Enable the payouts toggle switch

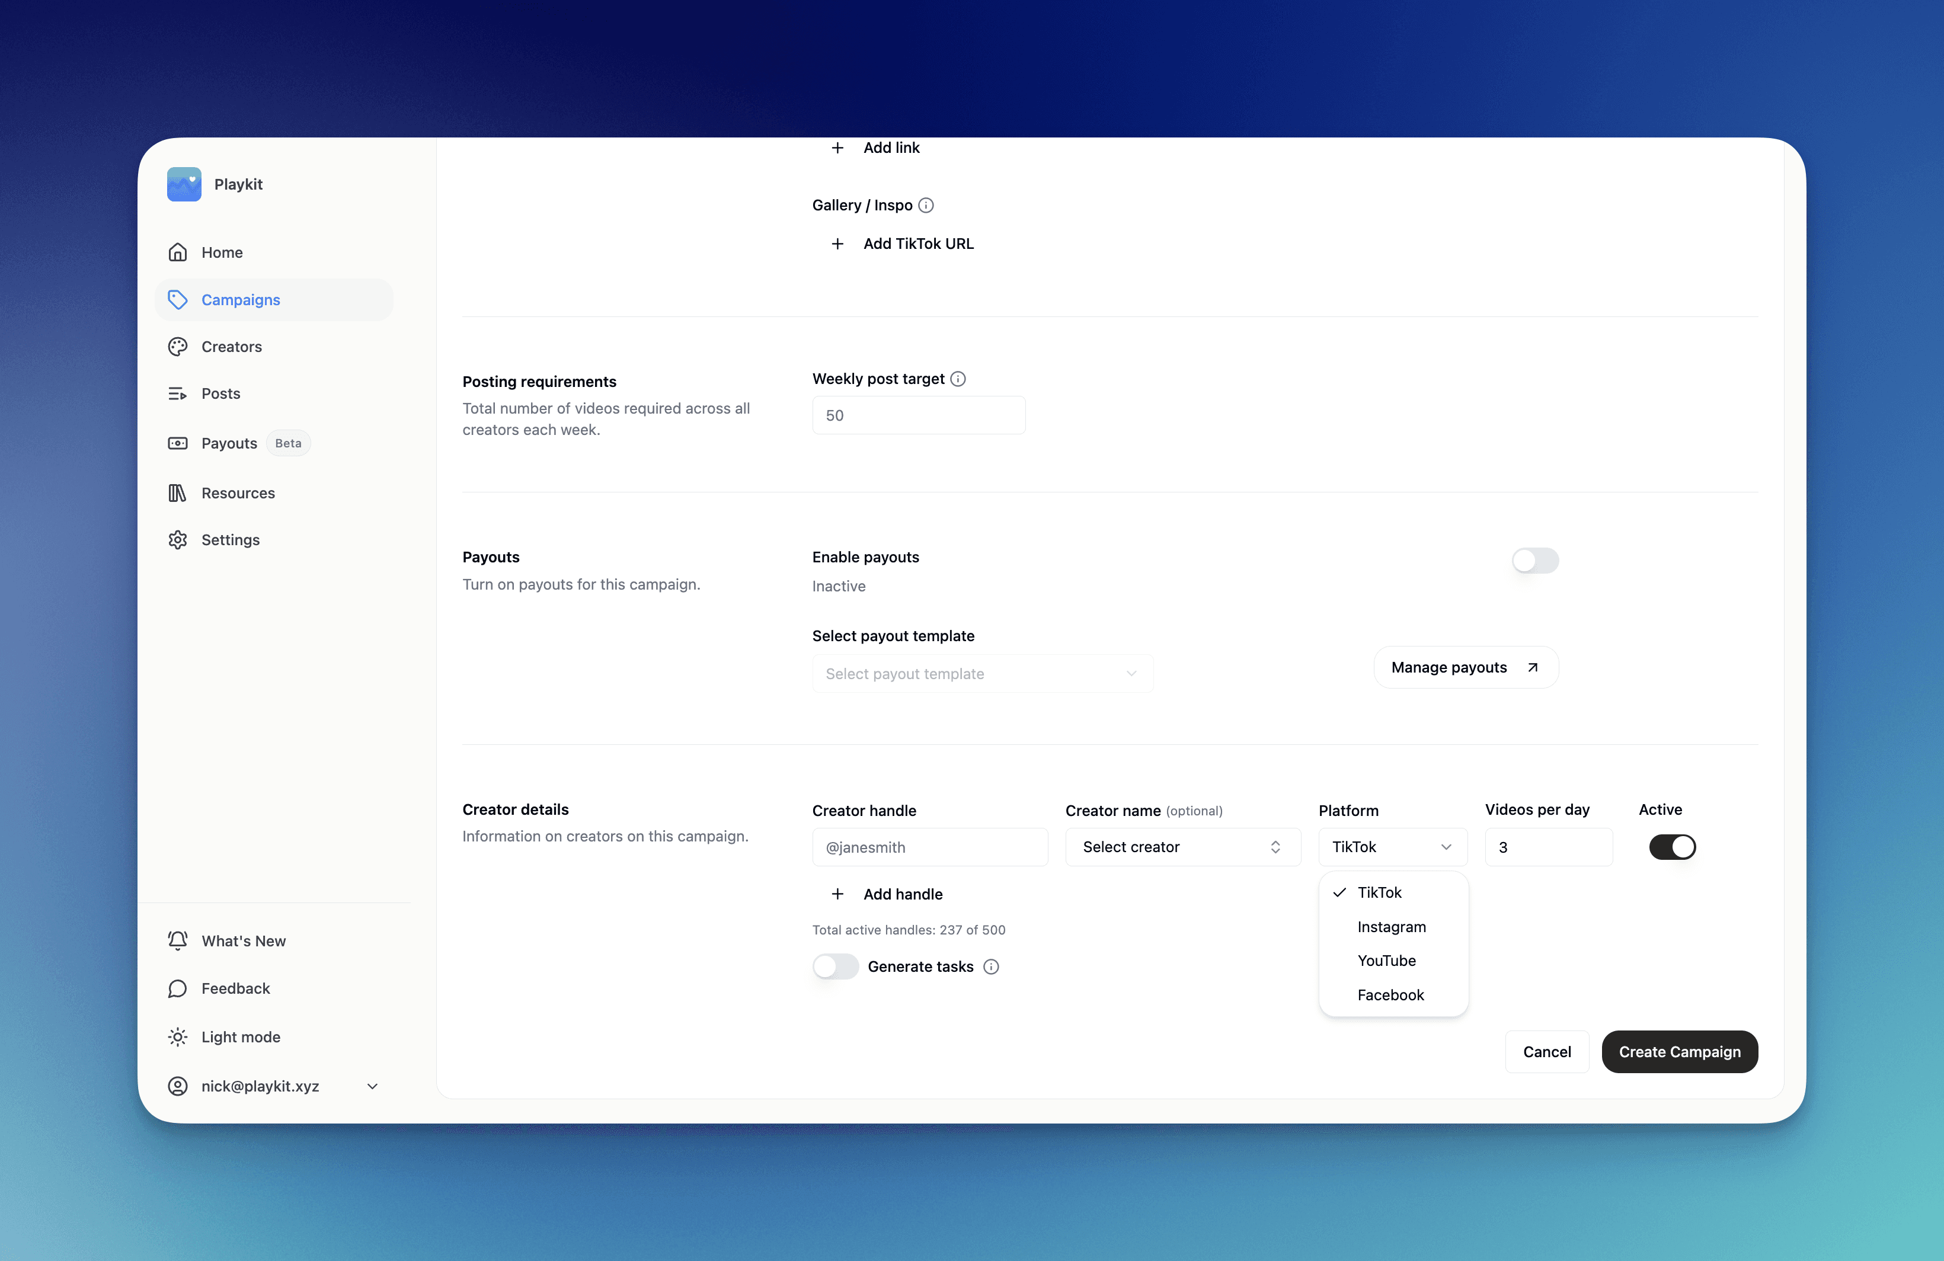point(1535,560)
